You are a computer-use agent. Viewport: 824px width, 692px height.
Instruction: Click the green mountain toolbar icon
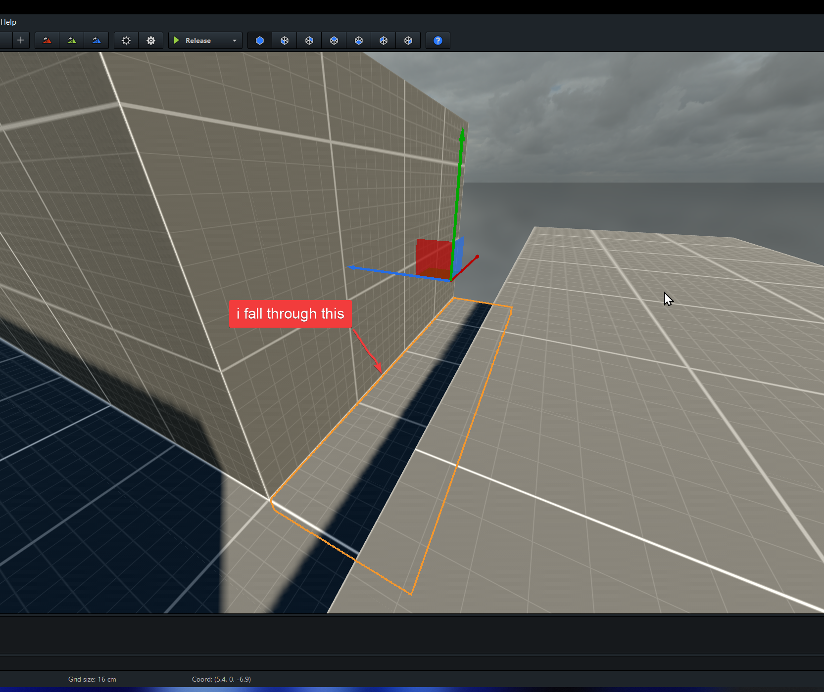[72, 41]
